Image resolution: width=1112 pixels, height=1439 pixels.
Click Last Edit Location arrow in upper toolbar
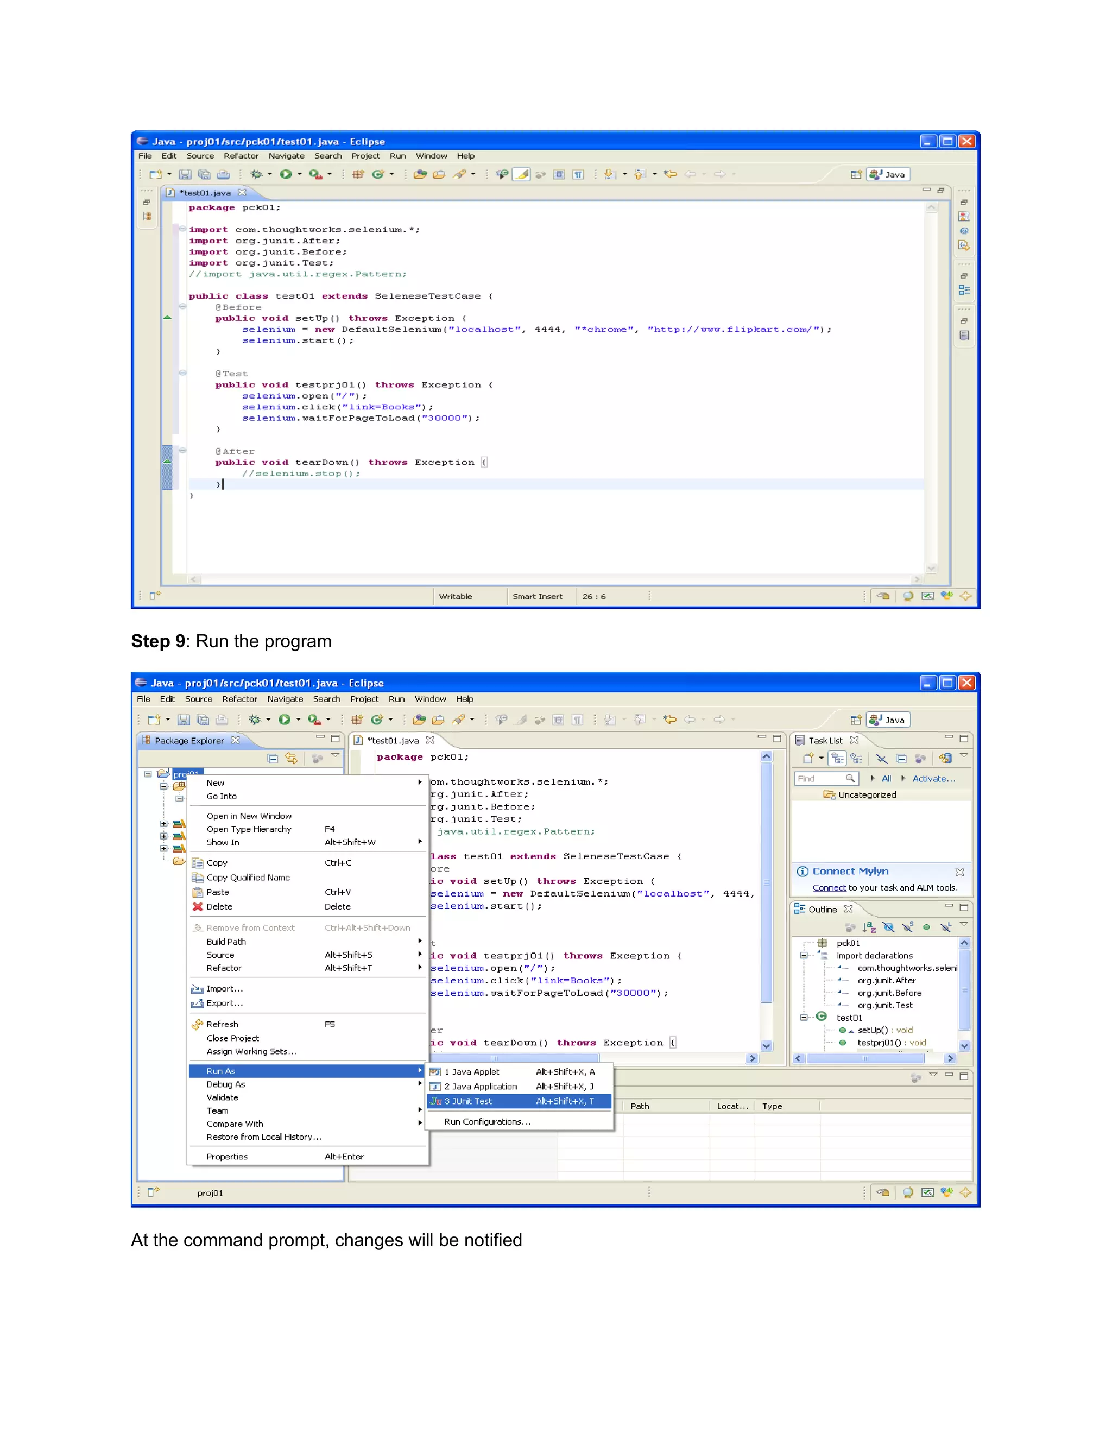[670, 175]
